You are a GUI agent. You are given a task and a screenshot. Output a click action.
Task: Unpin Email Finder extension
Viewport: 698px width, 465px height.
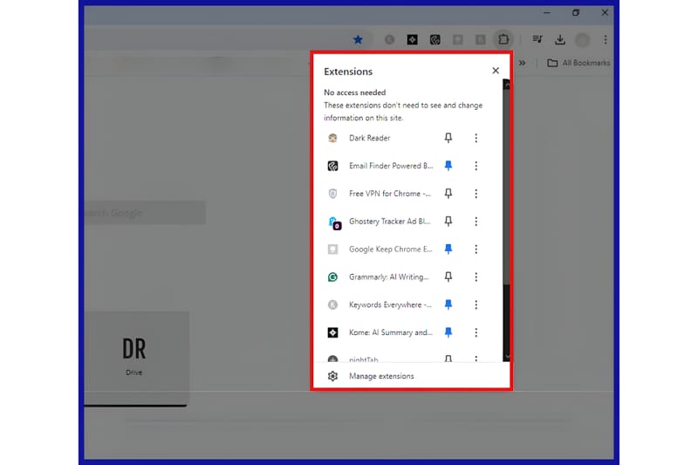pyautogui.click(x=448, y=166)
